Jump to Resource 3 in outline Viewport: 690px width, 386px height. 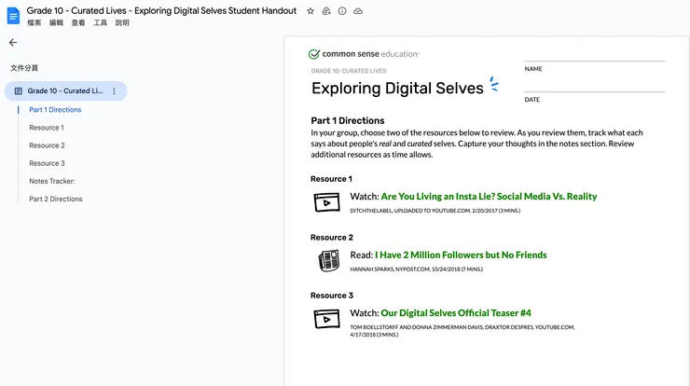(x=47, y=163)
